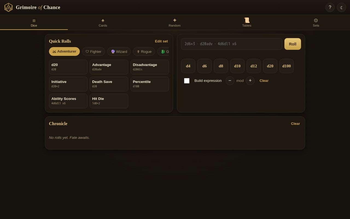Screen dimensions: 350x219
Task: Increase the modifier with plus button
Action: coord(250,81)
